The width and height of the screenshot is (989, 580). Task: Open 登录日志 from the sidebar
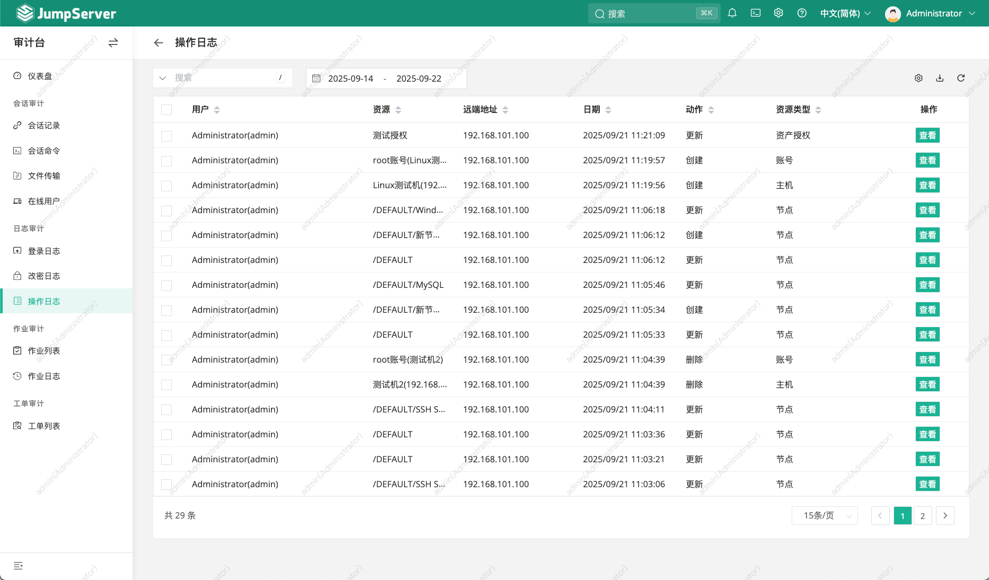45,251
